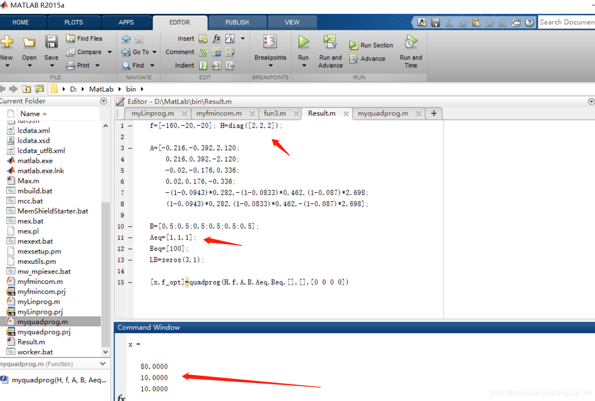
Task: Click the Open folder icon
Action: (x=29, y=42)
